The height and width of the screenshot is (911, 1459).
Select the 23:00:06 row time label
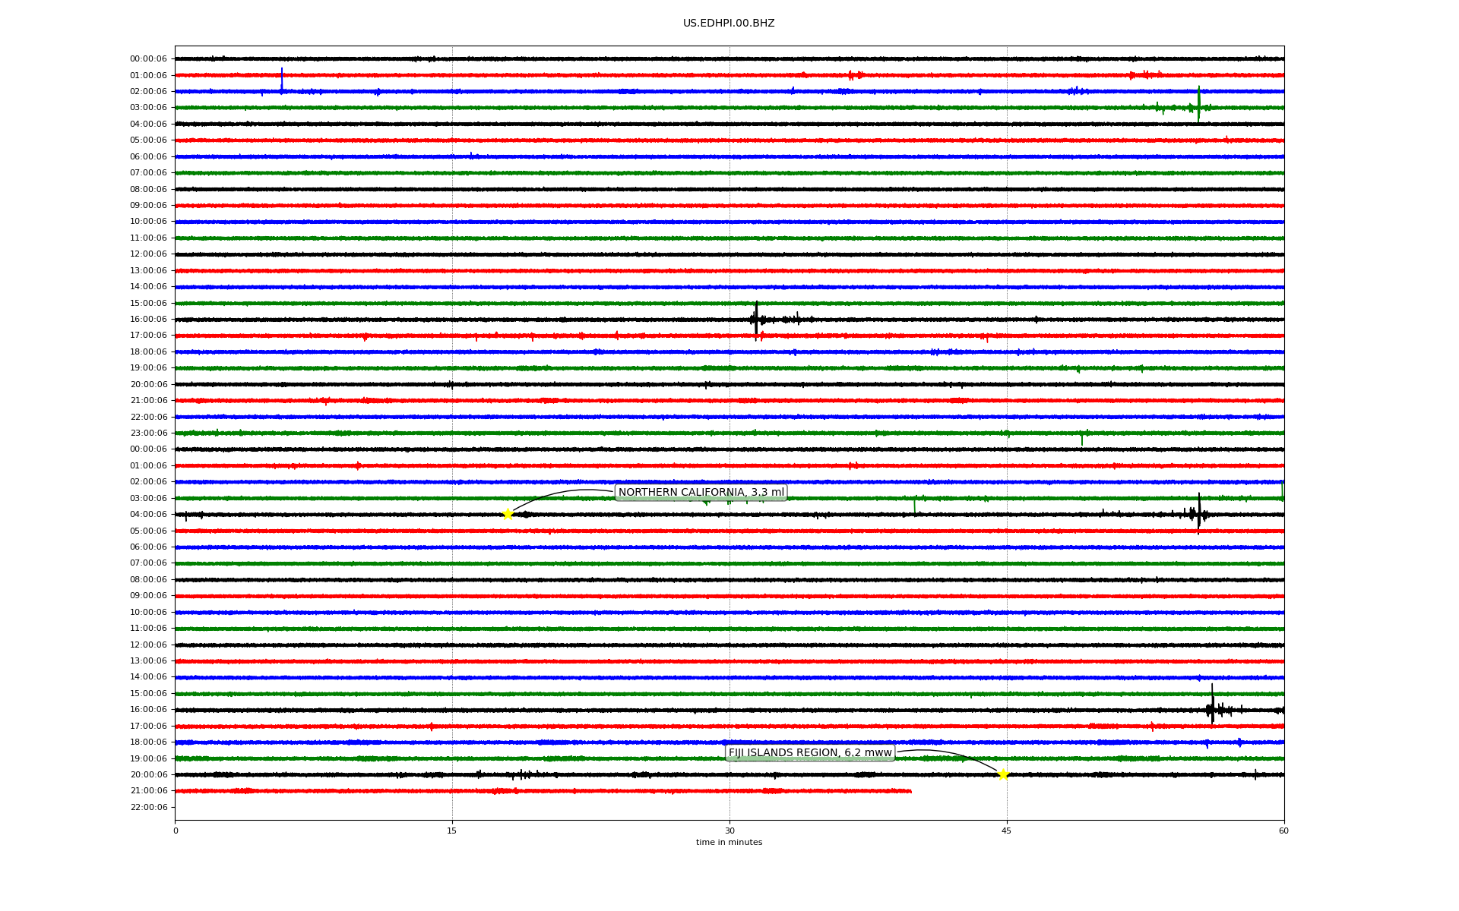pos(148,433)
